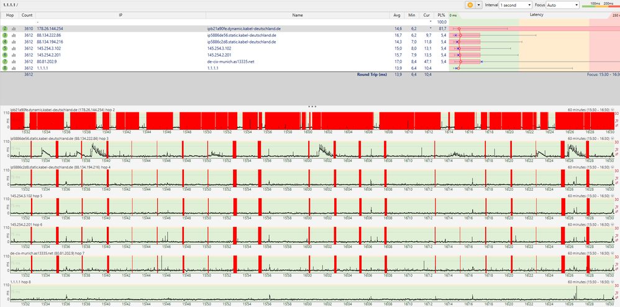Click the Min column header

point(412,15)
